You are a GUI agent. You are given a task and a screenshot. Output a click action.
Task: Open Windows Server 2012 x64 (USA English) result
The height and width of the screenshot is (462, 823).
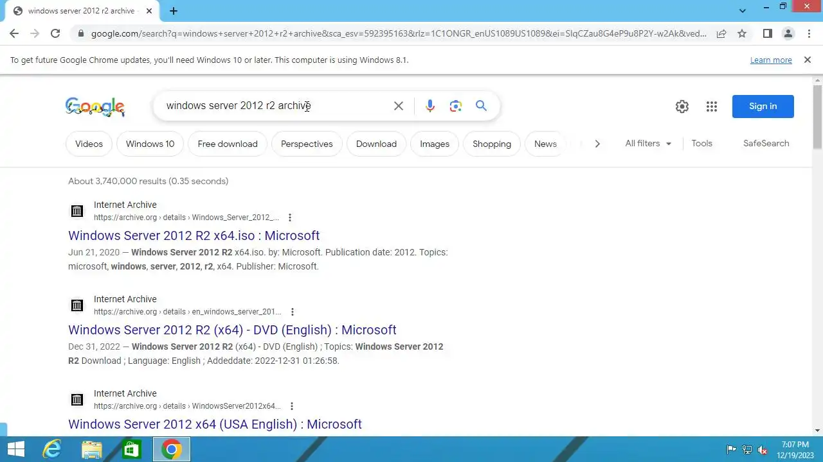click(x=215, y=424)
